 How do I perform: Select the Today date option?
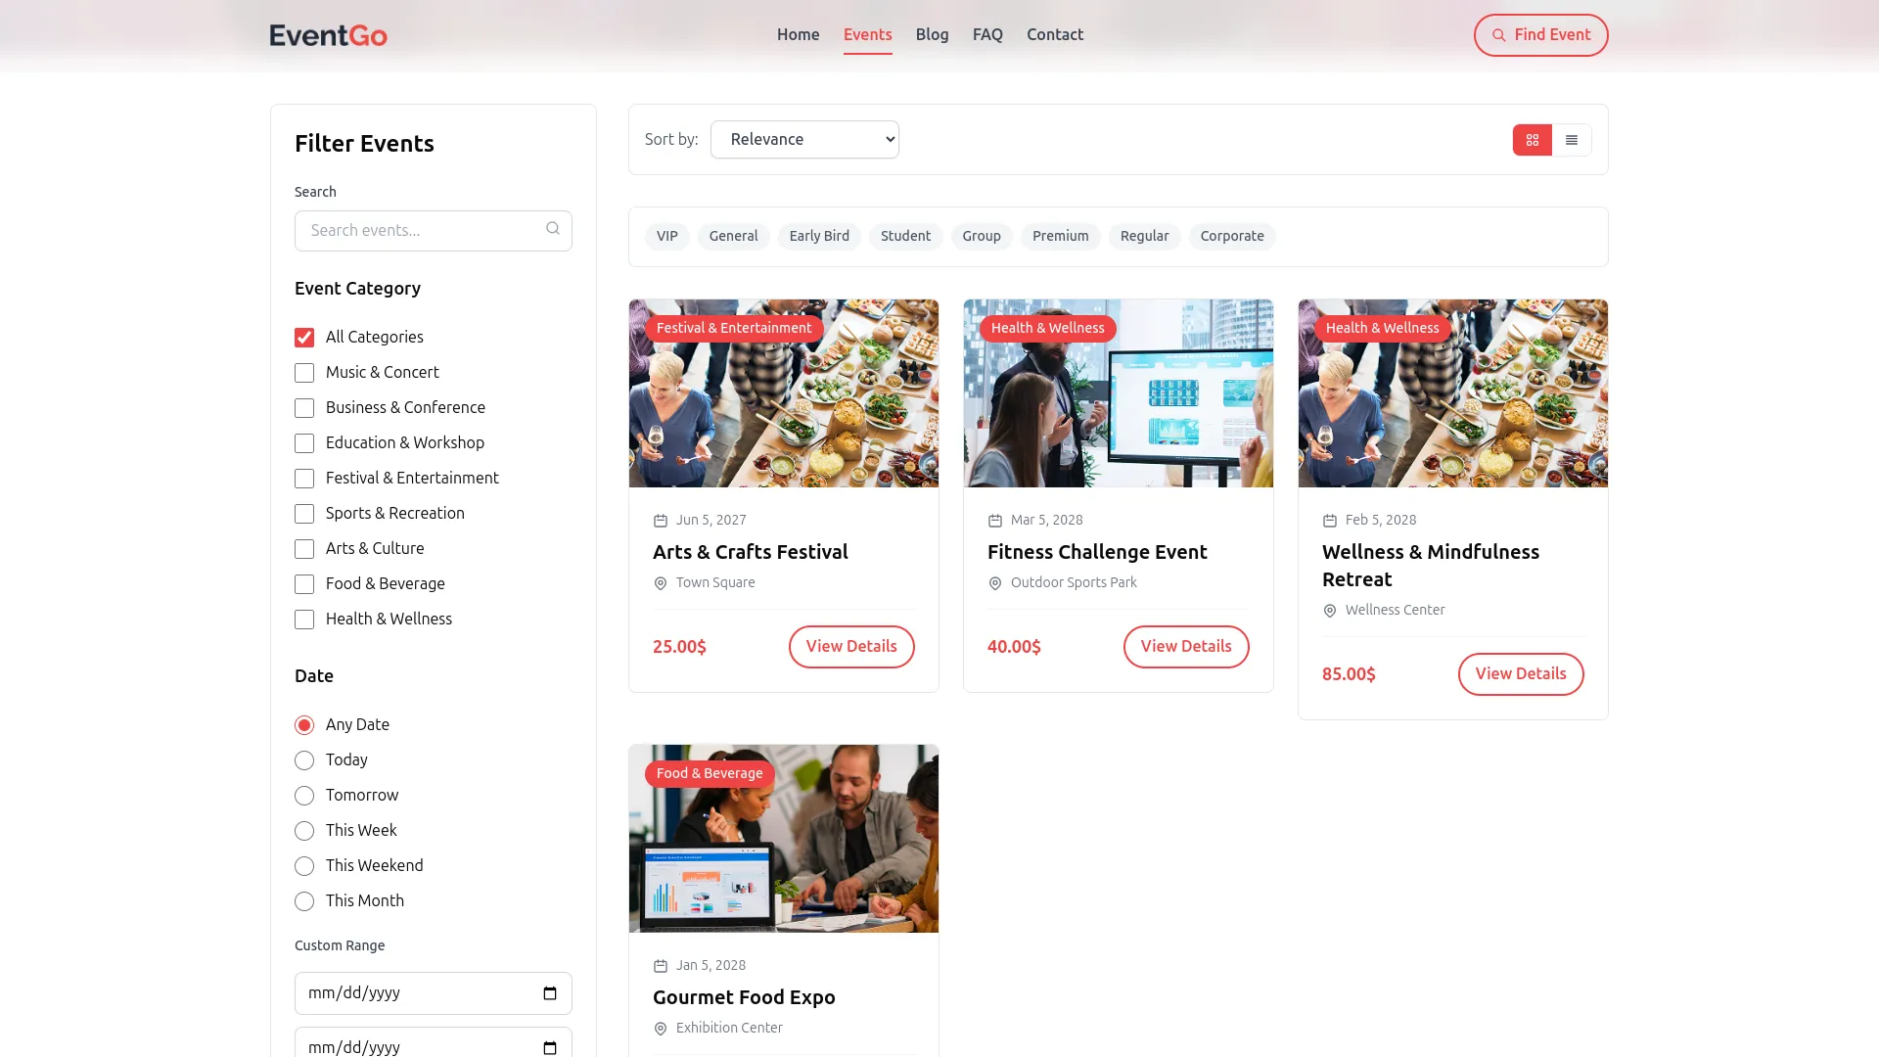tap(304, 760)
